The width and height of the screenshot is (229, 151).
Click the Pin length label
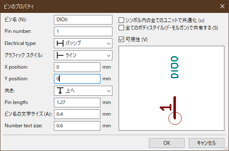click(16, 102)
